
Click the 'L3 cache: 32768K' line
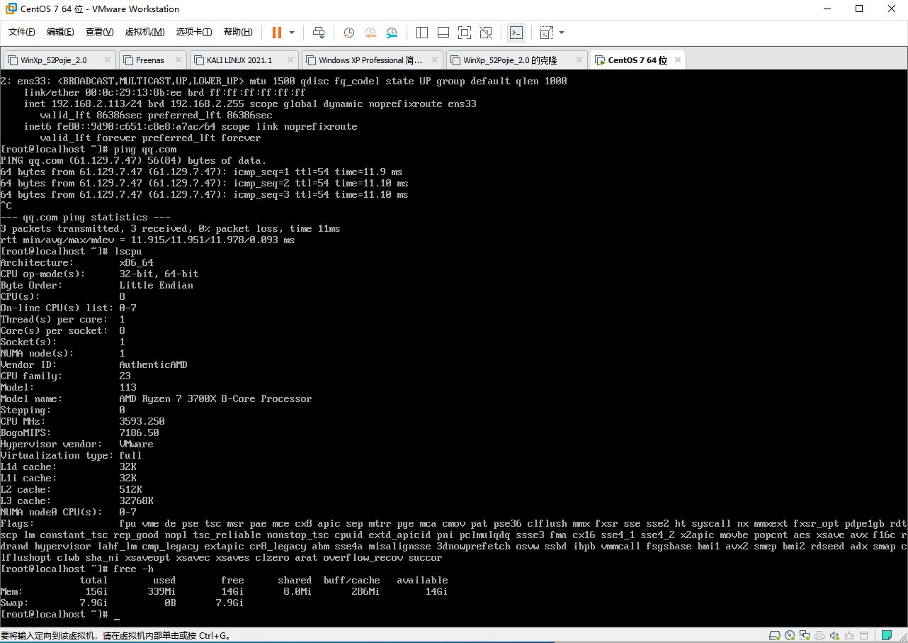[76, 501]
